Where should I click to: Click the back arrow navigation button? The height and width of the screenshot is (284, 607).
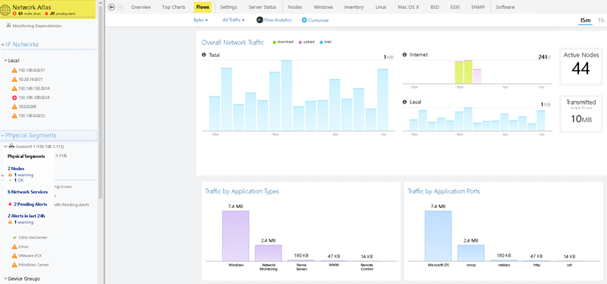click(112, 7)
